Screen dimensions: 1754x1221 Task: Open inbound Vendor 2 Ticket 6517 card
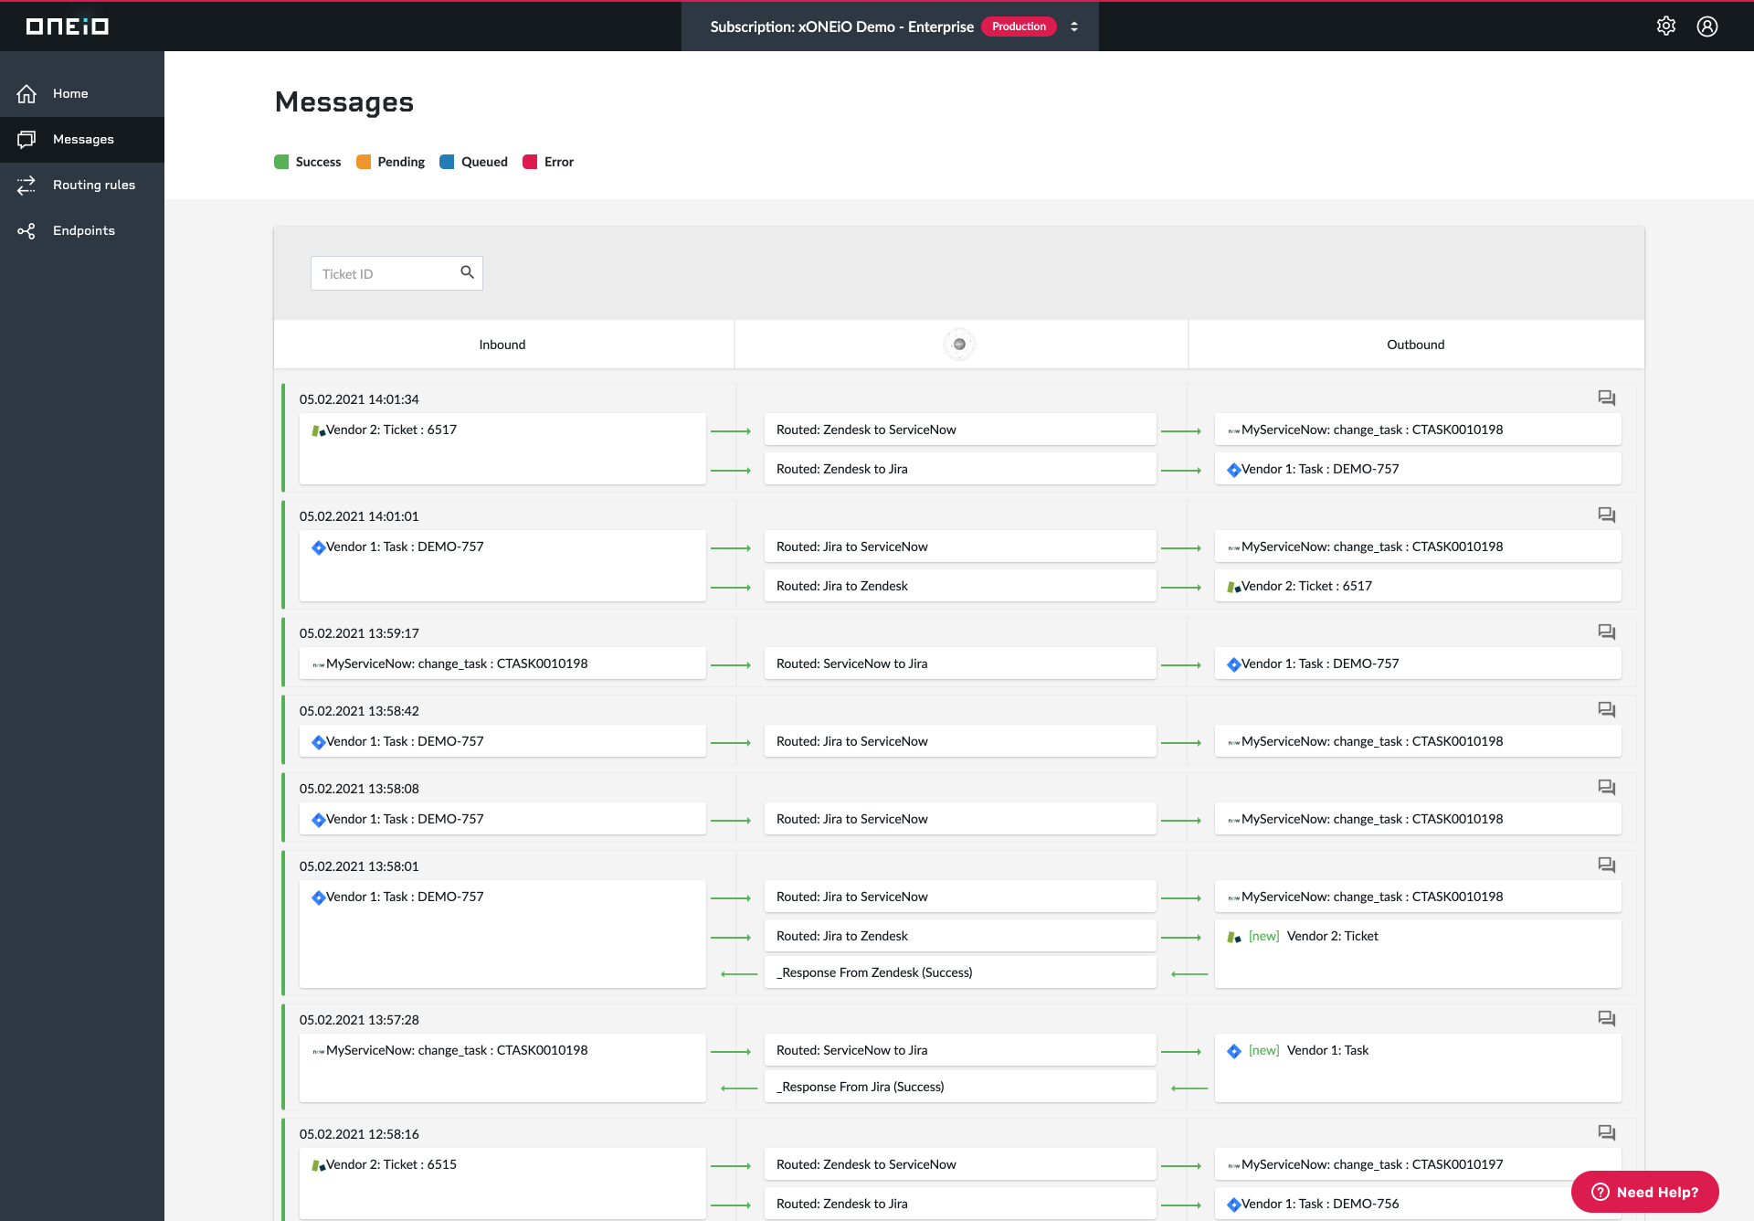(502, 449)
